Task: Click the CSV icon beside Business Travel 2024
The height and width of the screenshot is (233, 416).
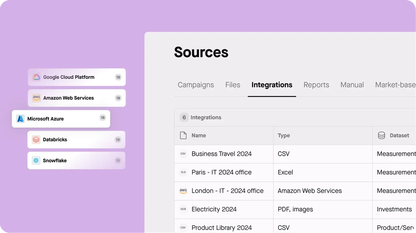Action: tap(183, 154)
